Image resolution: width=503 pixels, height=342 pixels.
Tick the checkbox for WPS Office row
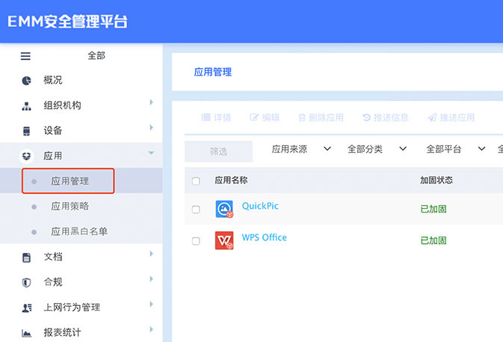click(x=196, y=241)
